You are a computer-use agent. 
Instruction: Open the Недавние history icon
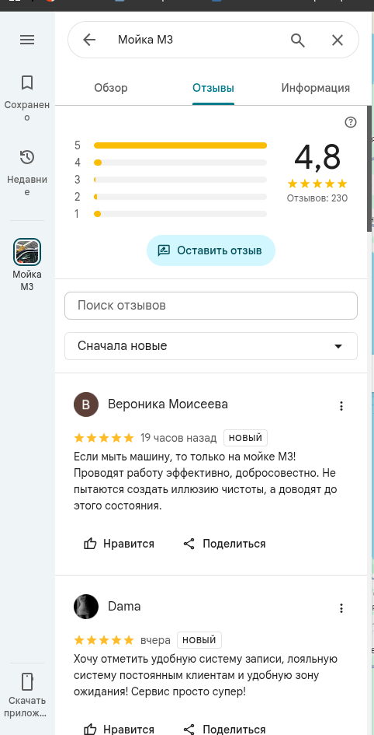(27, 157)
